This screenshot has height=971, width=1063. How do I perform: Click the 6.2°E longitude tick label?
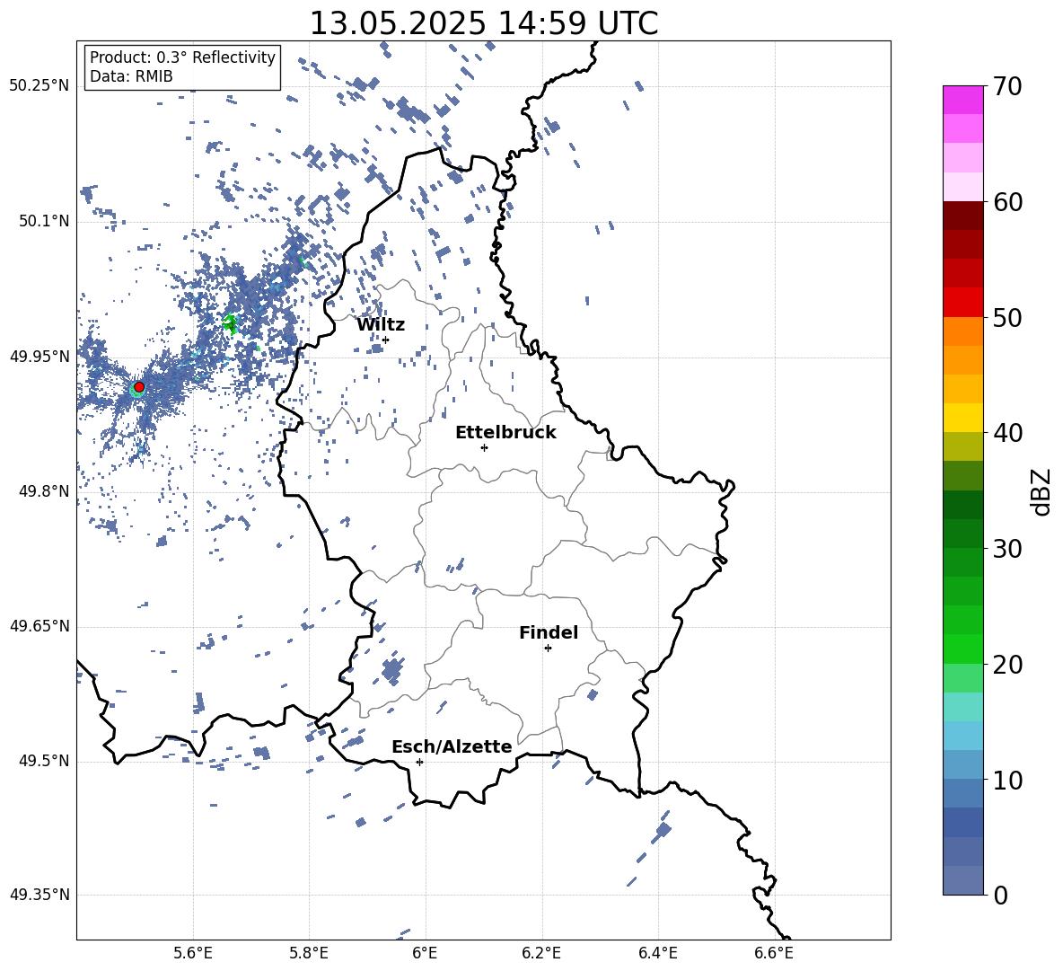click(541, 953)
